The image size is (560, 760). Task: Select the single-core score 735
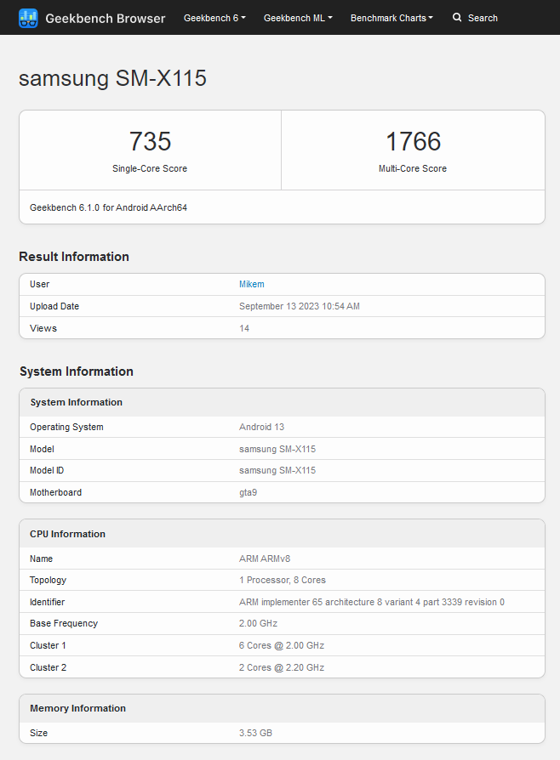click(150, 141)
